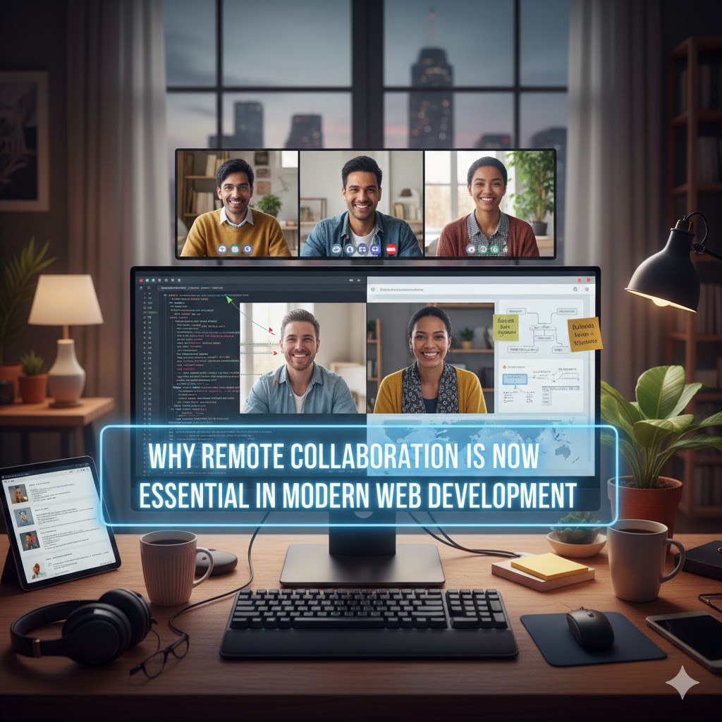Click the address bar in the right browser window
This screenshot has height=722, width=722.
pos(465,289)
